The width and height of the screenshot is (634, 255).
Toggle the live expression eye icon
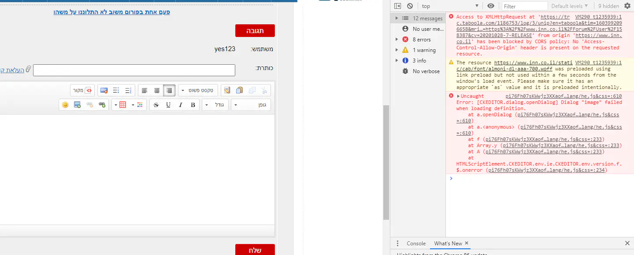click(x=491, y=6)
